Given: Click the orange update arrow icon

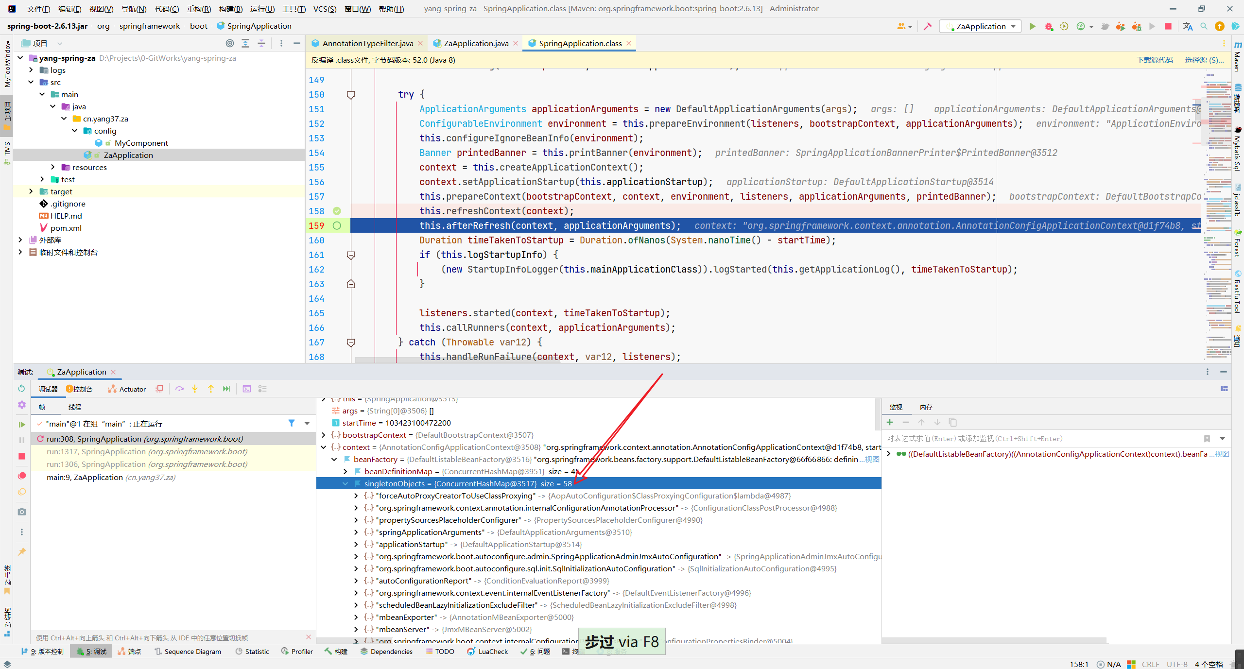Looking at the screenshot, I should (x=1220, y=26).
